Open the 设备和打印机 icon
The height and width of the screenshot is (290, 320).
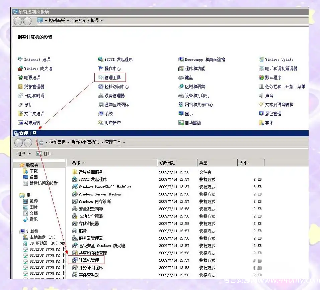coord(181,96)
